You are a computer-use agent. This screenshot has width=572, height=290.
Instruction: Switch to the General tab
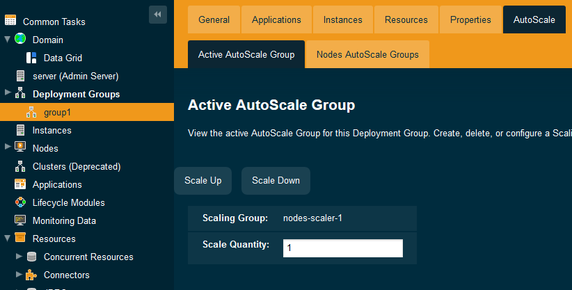[214, 19]
